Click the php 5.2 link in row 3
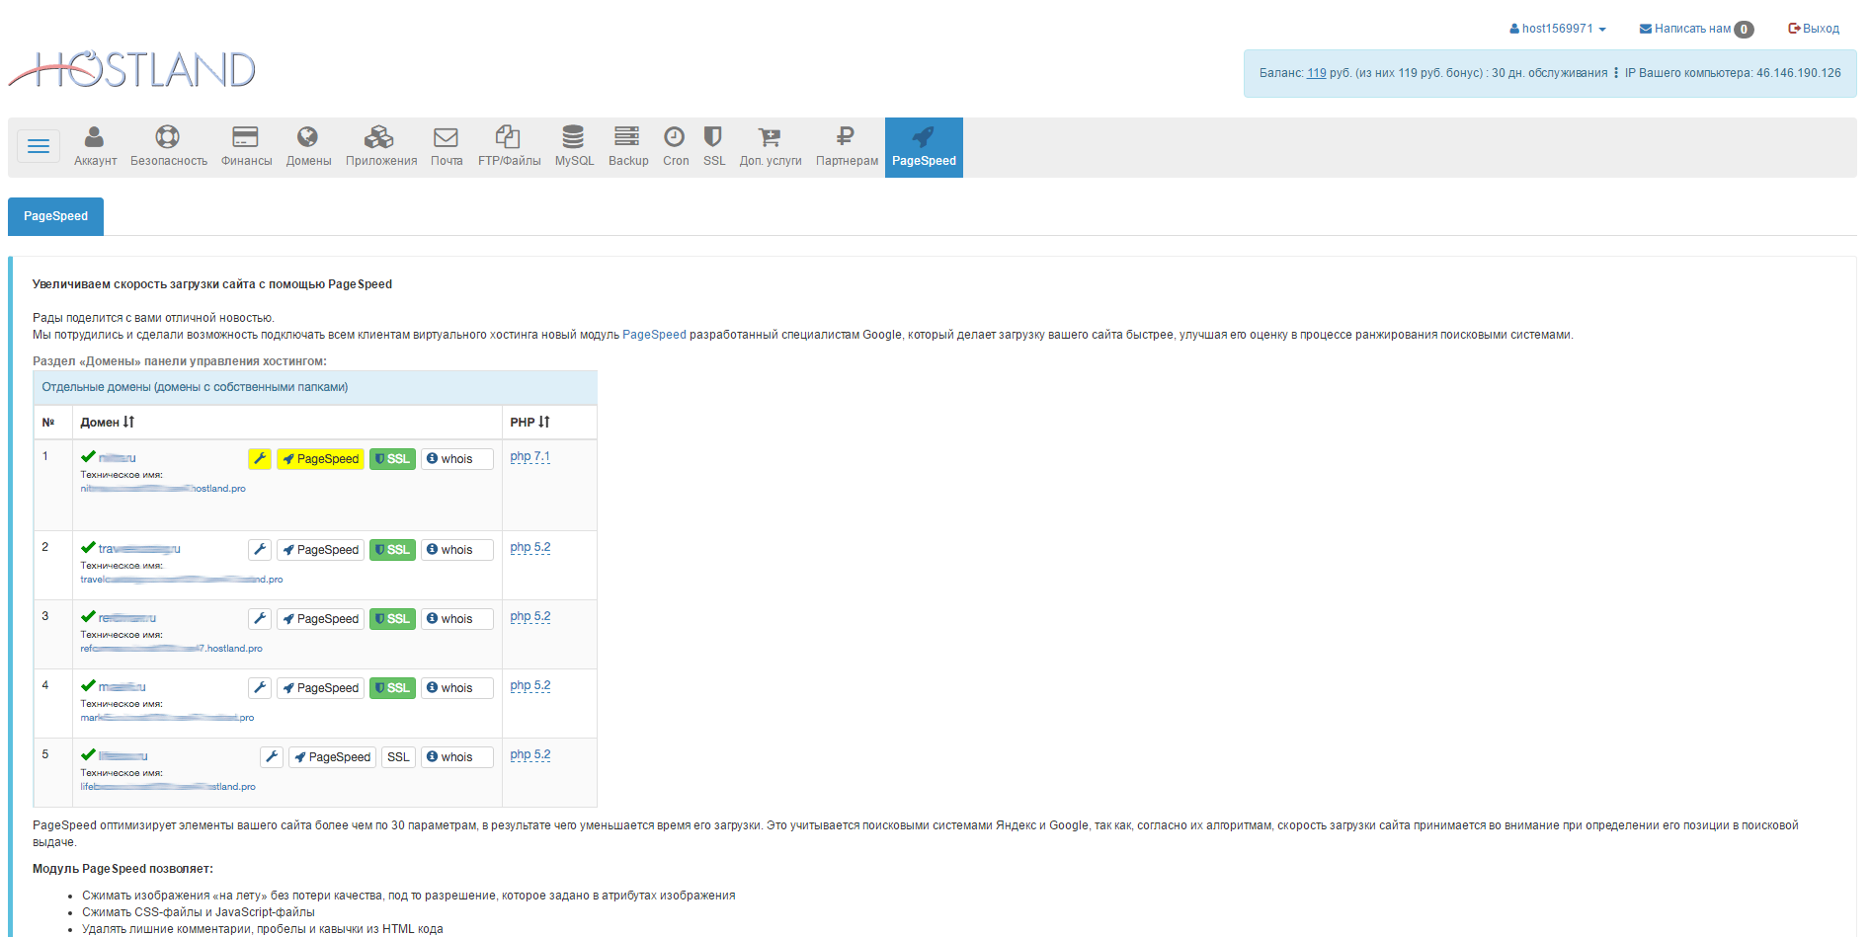Viewport: 1872px width, 937px height. click(x=530, y=617)
